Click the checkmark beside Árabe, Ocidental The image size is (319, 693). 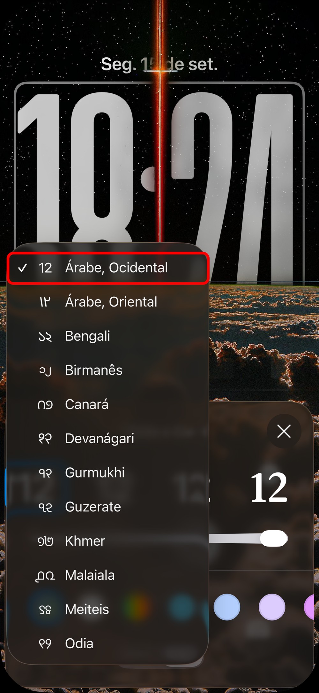point(22,268)
